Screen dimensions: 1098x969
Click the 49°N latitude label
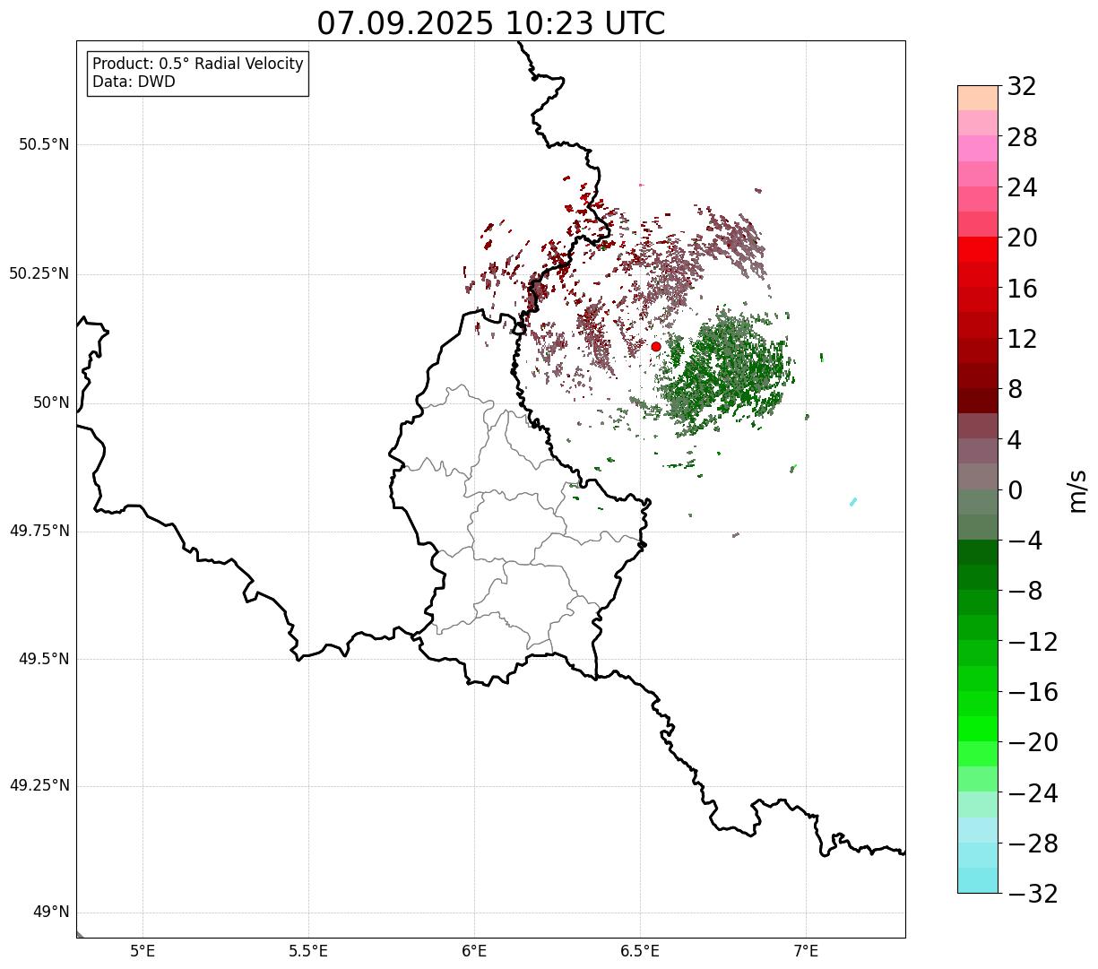pos(51,912)
